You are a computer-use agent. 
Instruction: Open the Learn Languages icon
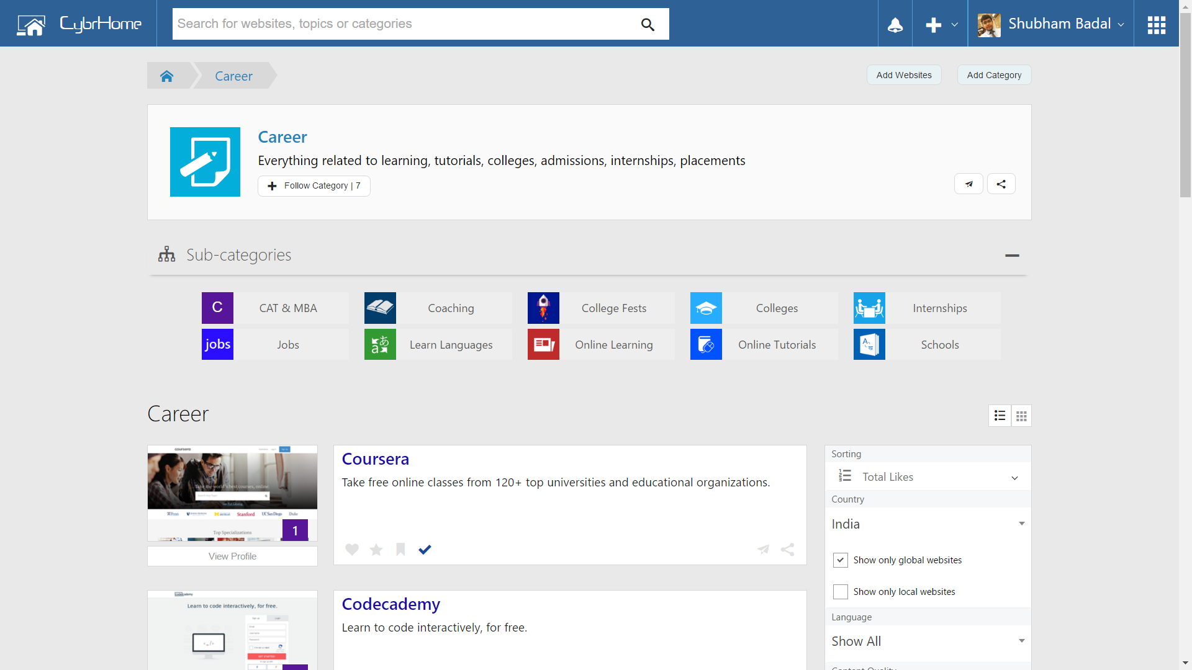coord(380,344)
